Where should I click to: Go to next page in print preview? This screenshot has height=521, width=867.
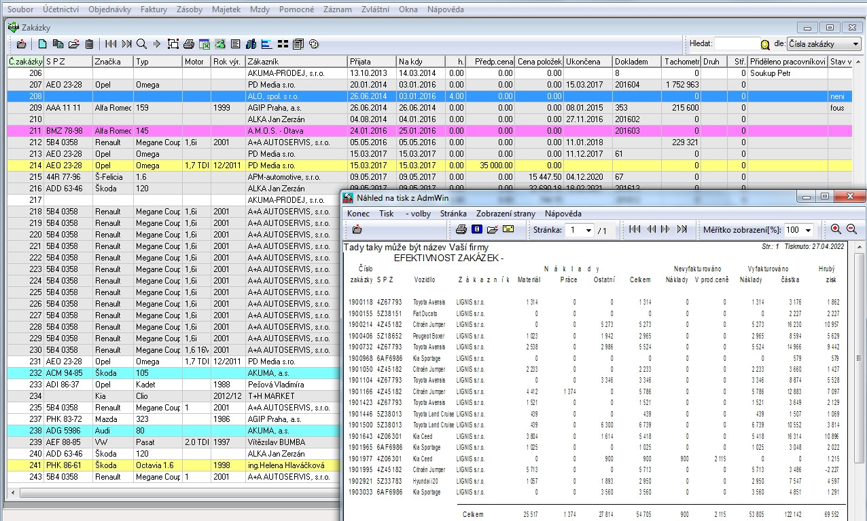pos(666,229)
